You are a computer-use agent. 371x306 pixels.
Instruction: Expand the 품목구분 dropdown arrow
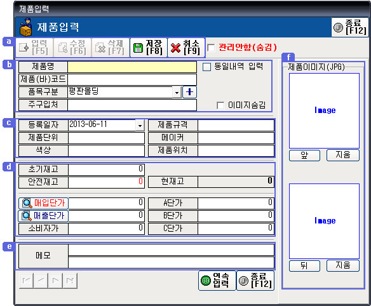(177, 92)
